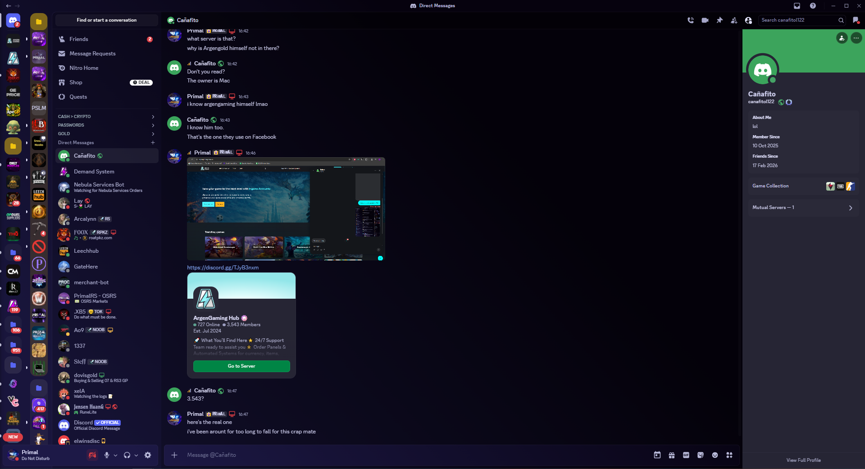The width and height of the screenshot is (865, 469).
Task: Open the GIF picker
Action: coord(686,455)
